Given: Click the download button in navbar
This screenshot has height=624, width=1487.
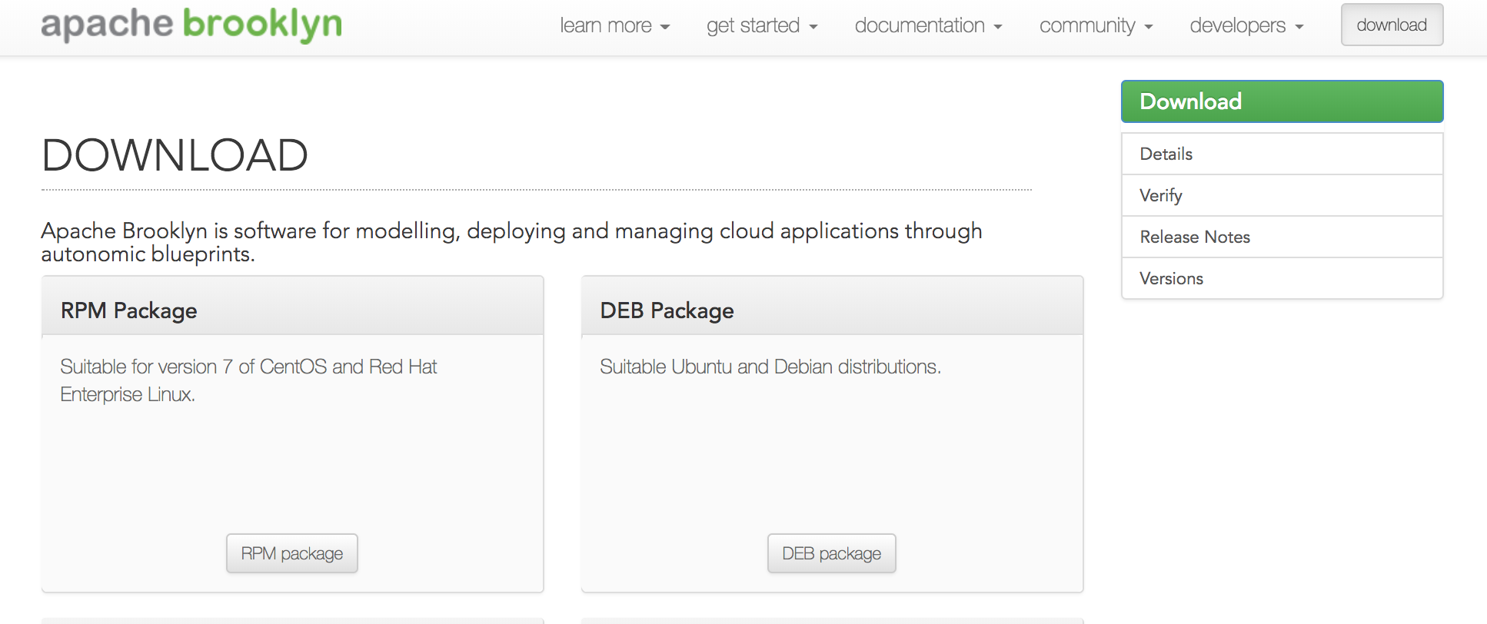Looking at the screenshot, I should click(x=1392, y=25).
